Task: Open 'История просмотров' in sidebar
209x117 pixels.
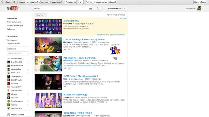Action: coord(15,26)
